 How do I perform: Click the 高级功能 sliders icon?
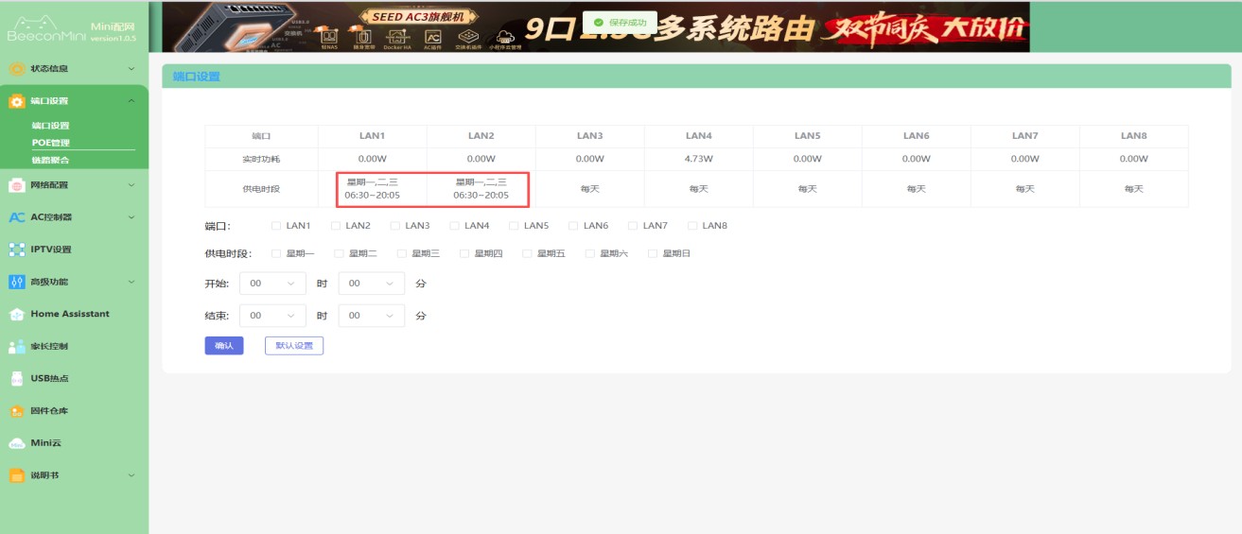[x=16, y=282]
